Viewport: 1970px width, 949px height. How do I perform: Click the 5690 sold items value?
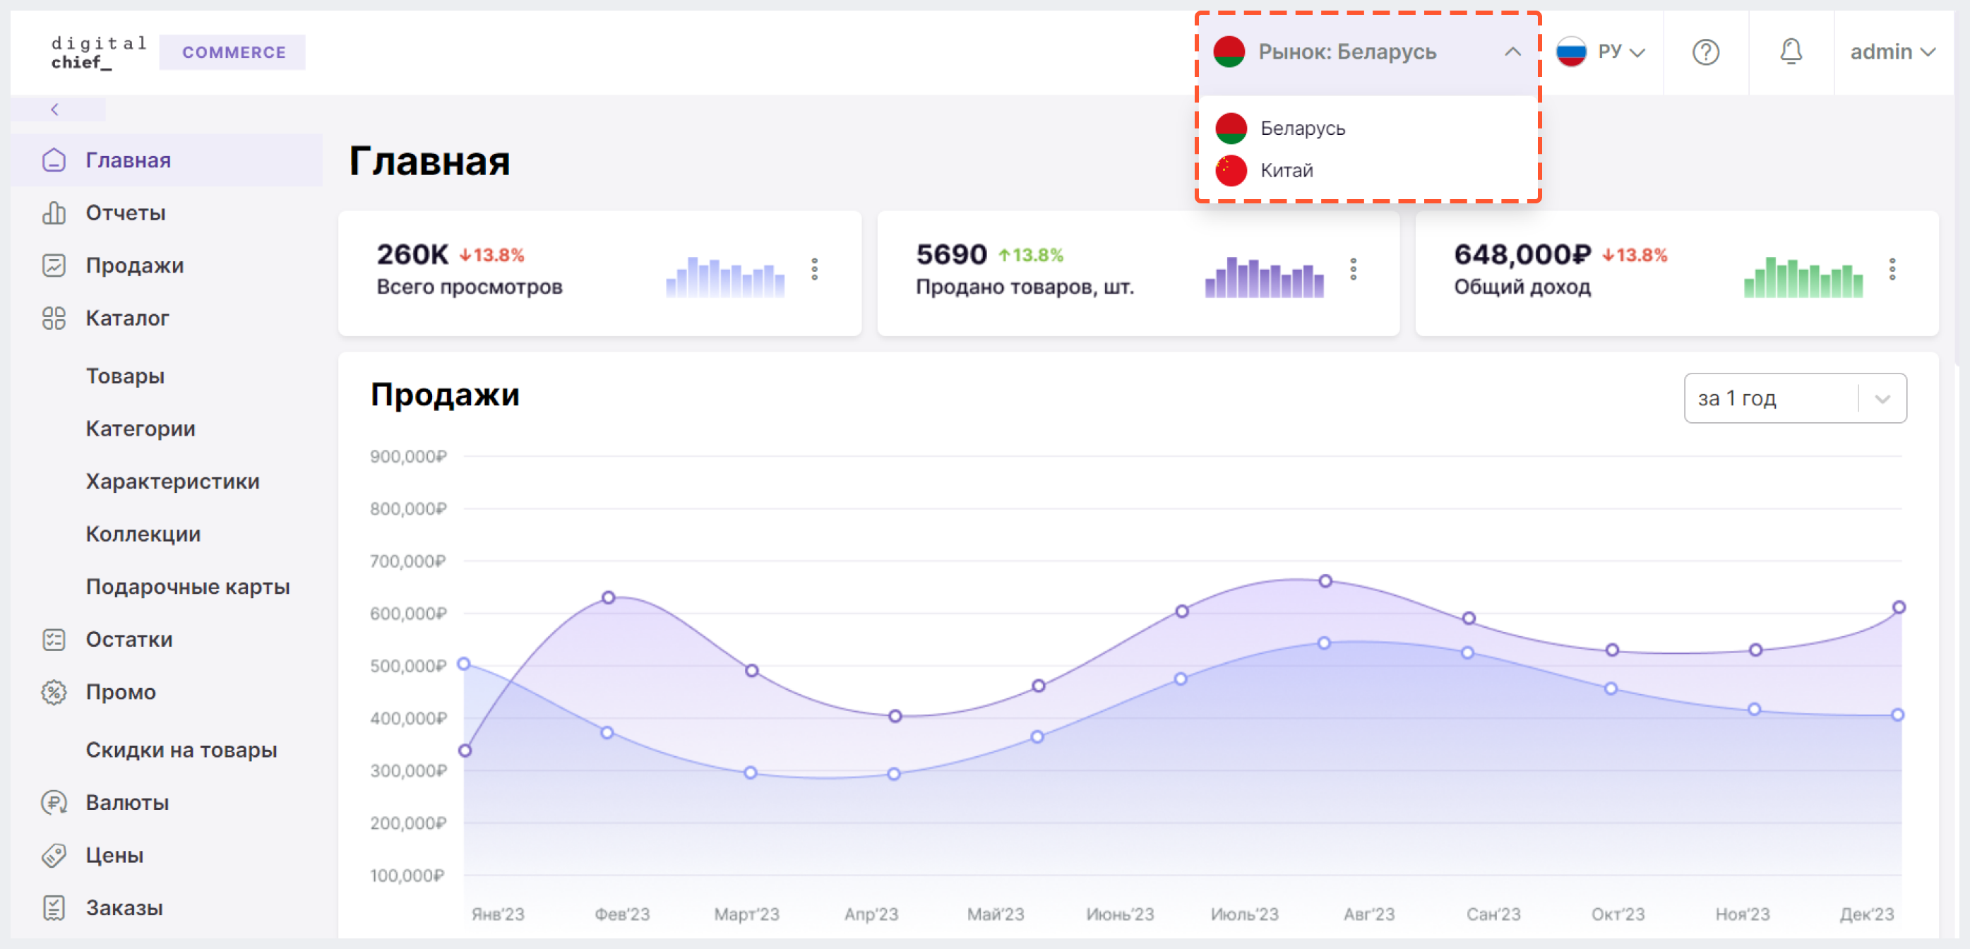(x=951, y=254)
